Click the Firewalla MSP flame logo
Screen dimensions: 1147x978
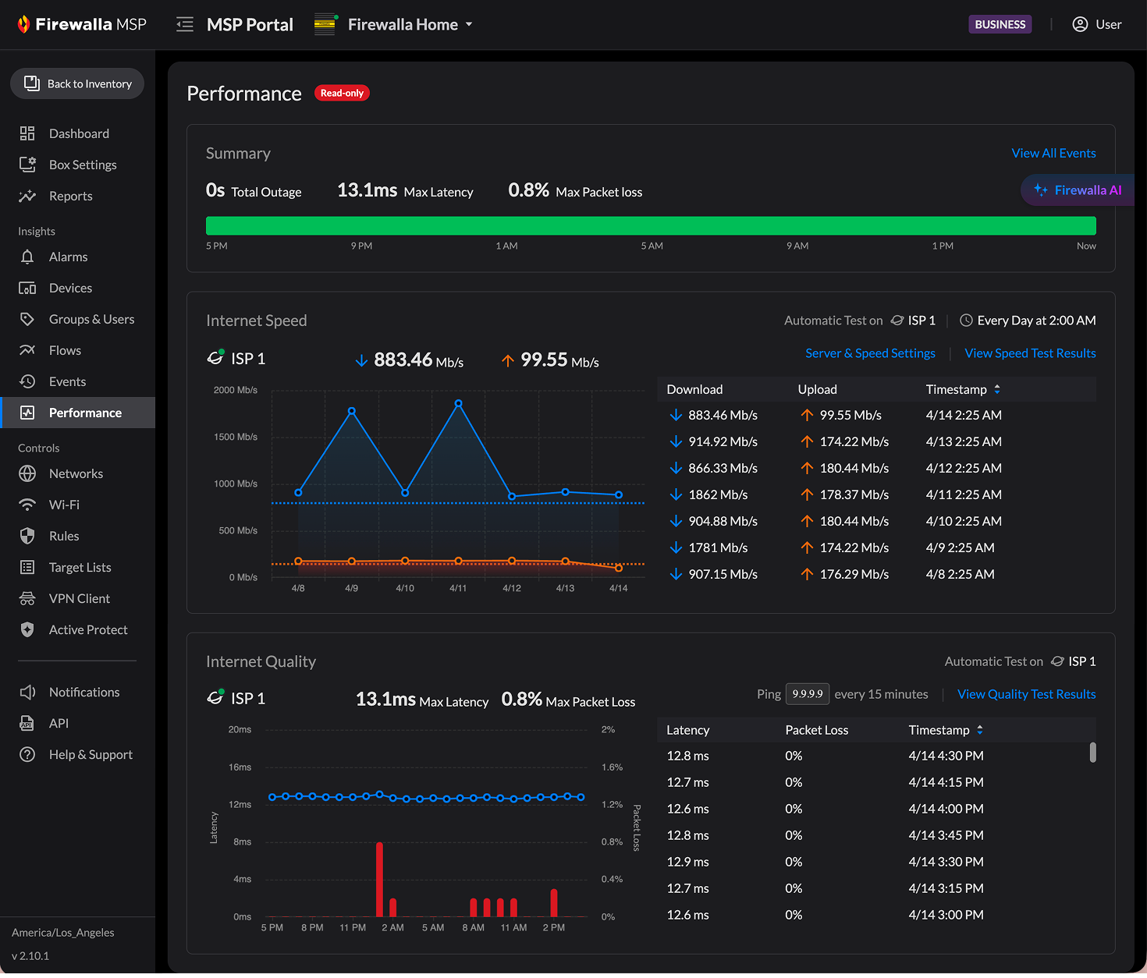pyautogui.click(x=23, y=24)
